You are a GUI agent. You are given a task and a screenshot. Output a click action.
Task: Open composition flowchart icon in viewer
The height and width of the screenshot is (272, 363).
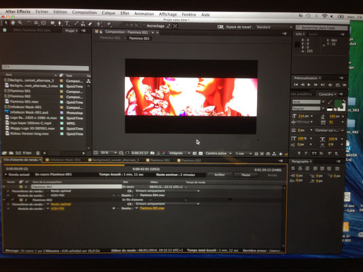click(x=274, y=154)
